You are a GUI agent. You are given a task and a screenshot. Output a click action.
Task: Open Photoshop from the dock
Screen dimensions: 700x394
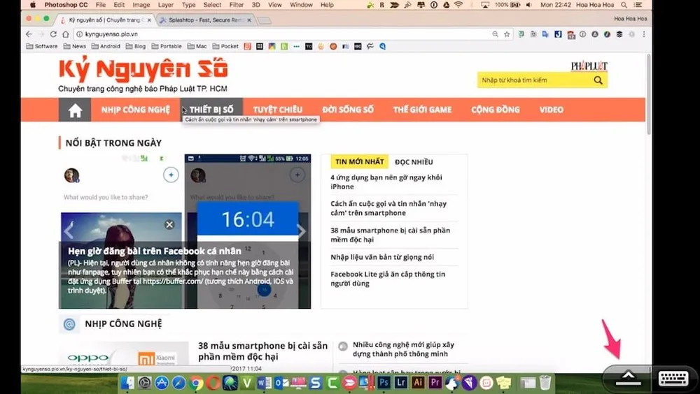pyautogui.click(x=384, y=383)
